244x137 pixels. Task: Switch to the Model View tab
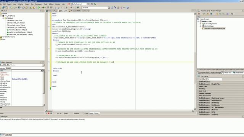coord(227,73)
